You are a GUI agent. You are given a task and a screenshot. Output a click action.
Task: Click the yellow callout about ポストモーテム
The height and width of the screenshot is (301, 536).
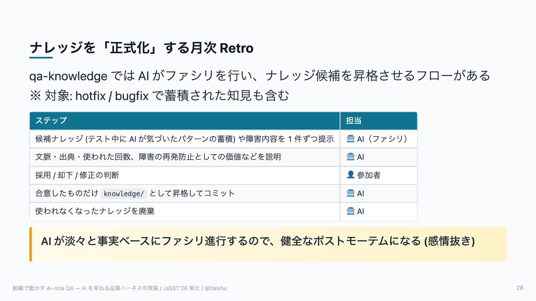(x=268, y=244)
